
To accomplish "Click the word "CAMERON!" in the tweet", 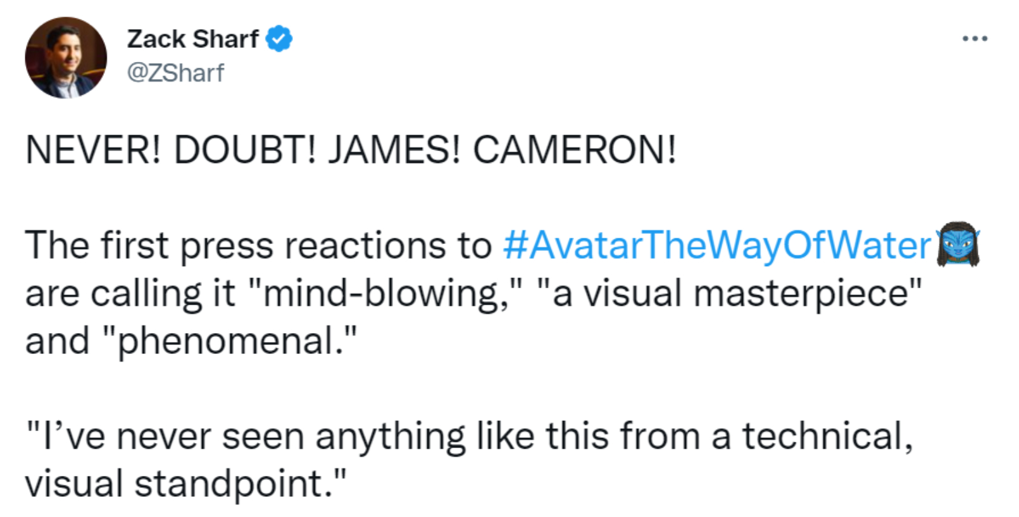I will tap(575, 150).
